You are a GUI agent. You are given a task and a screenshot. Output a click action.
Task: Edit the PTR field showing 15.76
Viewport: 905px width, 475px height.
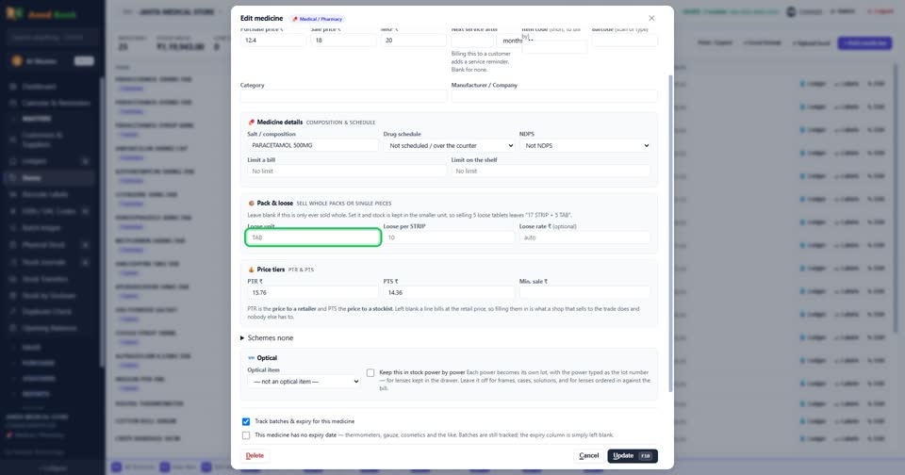313,292
